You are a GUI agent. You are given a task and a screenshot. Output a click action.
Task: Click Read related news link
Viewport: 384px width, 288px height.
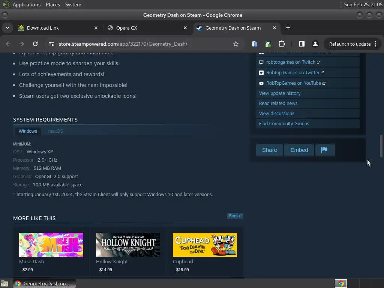pos(278,103)
